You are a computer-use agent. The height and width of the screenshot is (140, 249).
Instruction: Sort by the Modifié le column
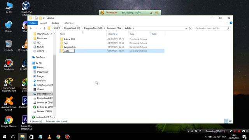tap(117, 34)
